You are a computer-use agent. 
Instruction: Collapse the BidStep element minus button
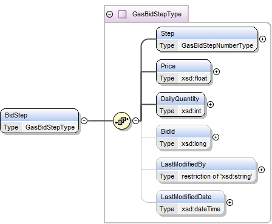[84, 120]
